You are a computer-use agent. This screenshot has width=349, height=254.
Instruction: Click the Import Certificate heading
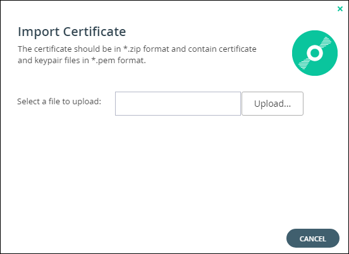pyautogui.click(x=72, y=32)
